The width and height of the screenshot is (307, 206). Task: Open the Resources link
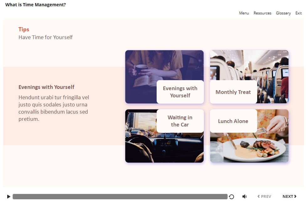click(262, 13)
